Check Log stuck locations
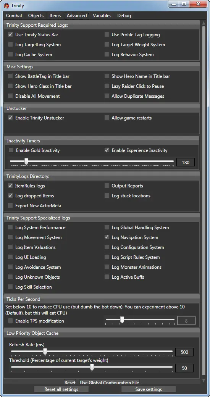This screenshot has width=210, height=397. (x=107, y=196)
